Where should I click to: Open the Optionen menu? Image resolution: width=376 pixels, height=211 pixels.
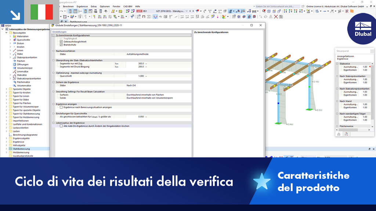click(105, 6)
